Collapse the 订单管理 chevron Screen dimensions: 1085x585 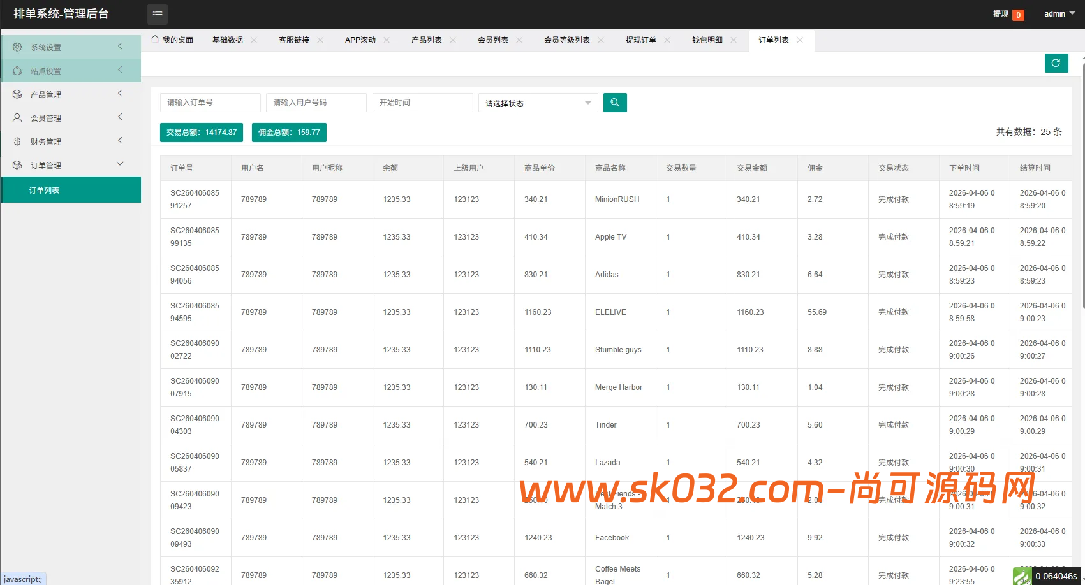click(x=120, y=164)
